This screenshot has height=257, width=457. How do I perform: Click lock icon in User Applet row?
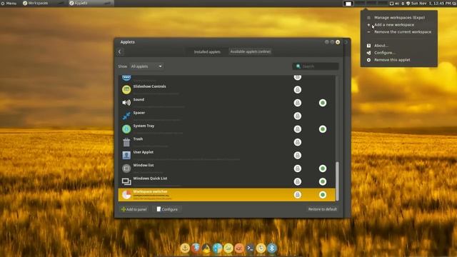(x=298, y=156)
